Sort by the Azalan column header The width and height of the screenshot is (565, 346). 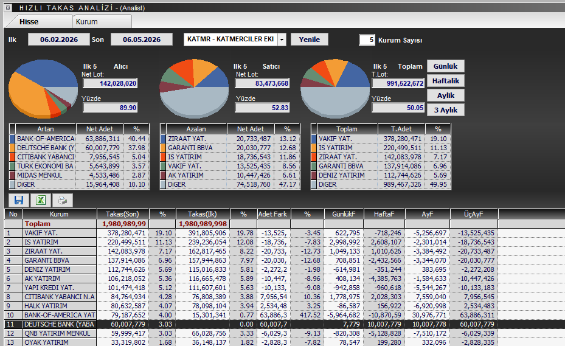point(196,129)
